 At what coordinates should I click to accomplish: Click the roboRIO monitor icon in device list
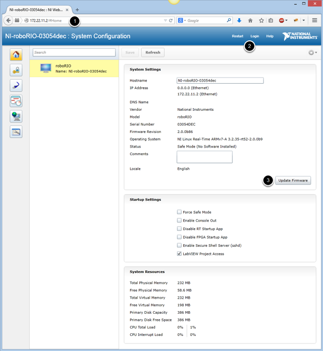point(46,68)
